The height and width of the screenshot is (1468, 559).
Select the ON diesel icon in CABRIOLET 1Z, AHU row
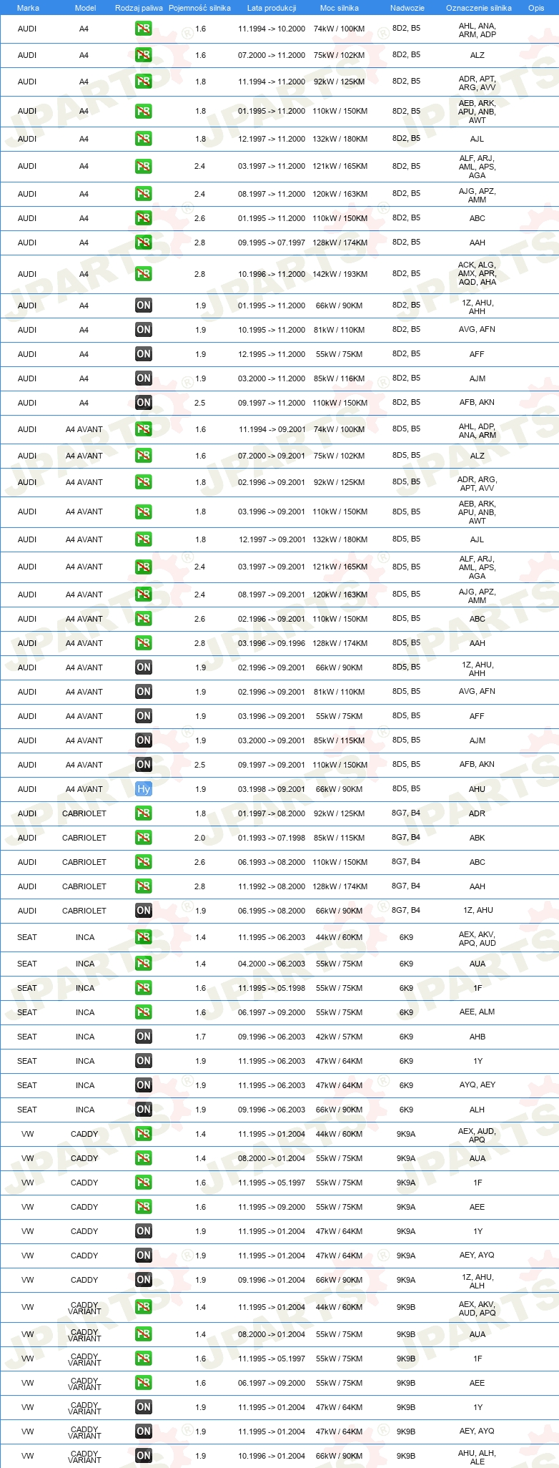coord(143,911)
